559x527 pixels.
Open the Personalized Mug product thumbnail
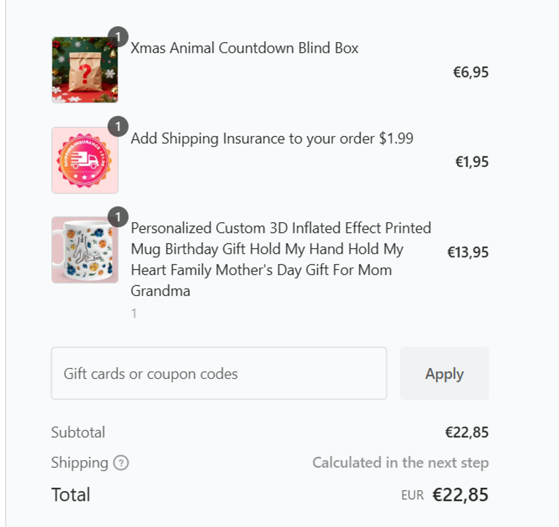coord(84,250)
